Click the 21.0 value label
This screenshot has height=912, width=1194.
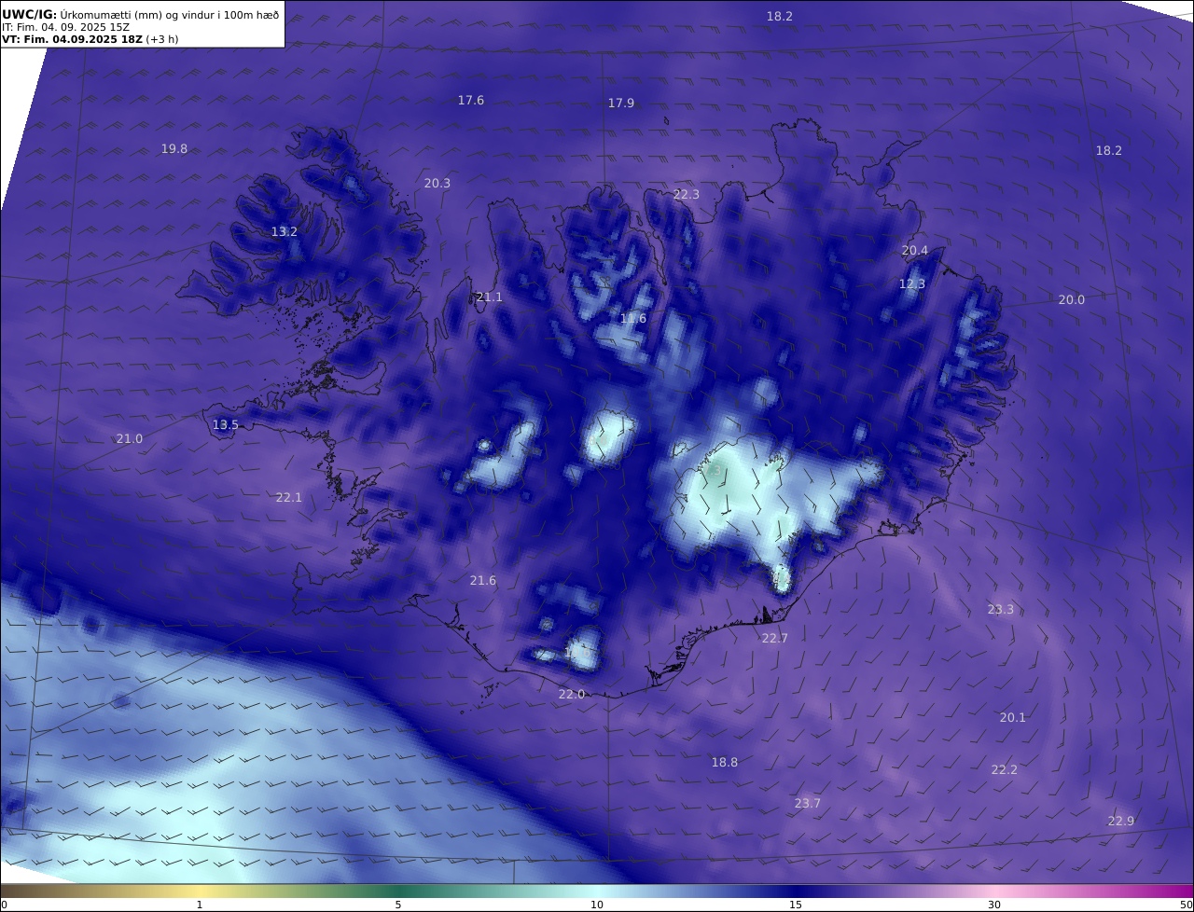tap(130, 438)
